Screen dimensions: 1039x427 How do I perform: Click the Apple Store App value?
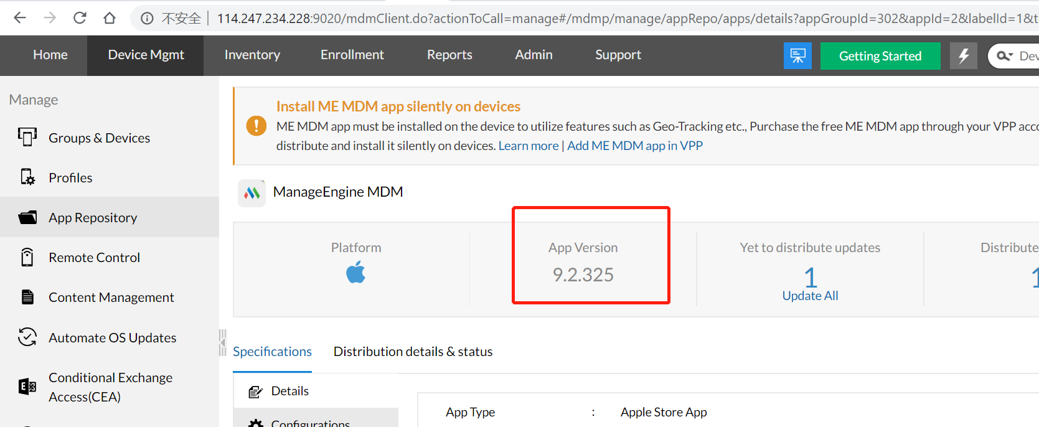pos(664,412)
